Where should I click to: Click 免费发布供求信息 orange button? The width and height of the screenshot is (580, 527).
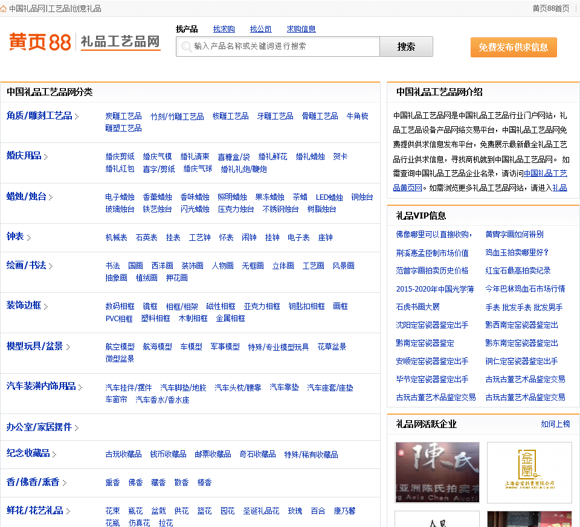tap(514, 47)
